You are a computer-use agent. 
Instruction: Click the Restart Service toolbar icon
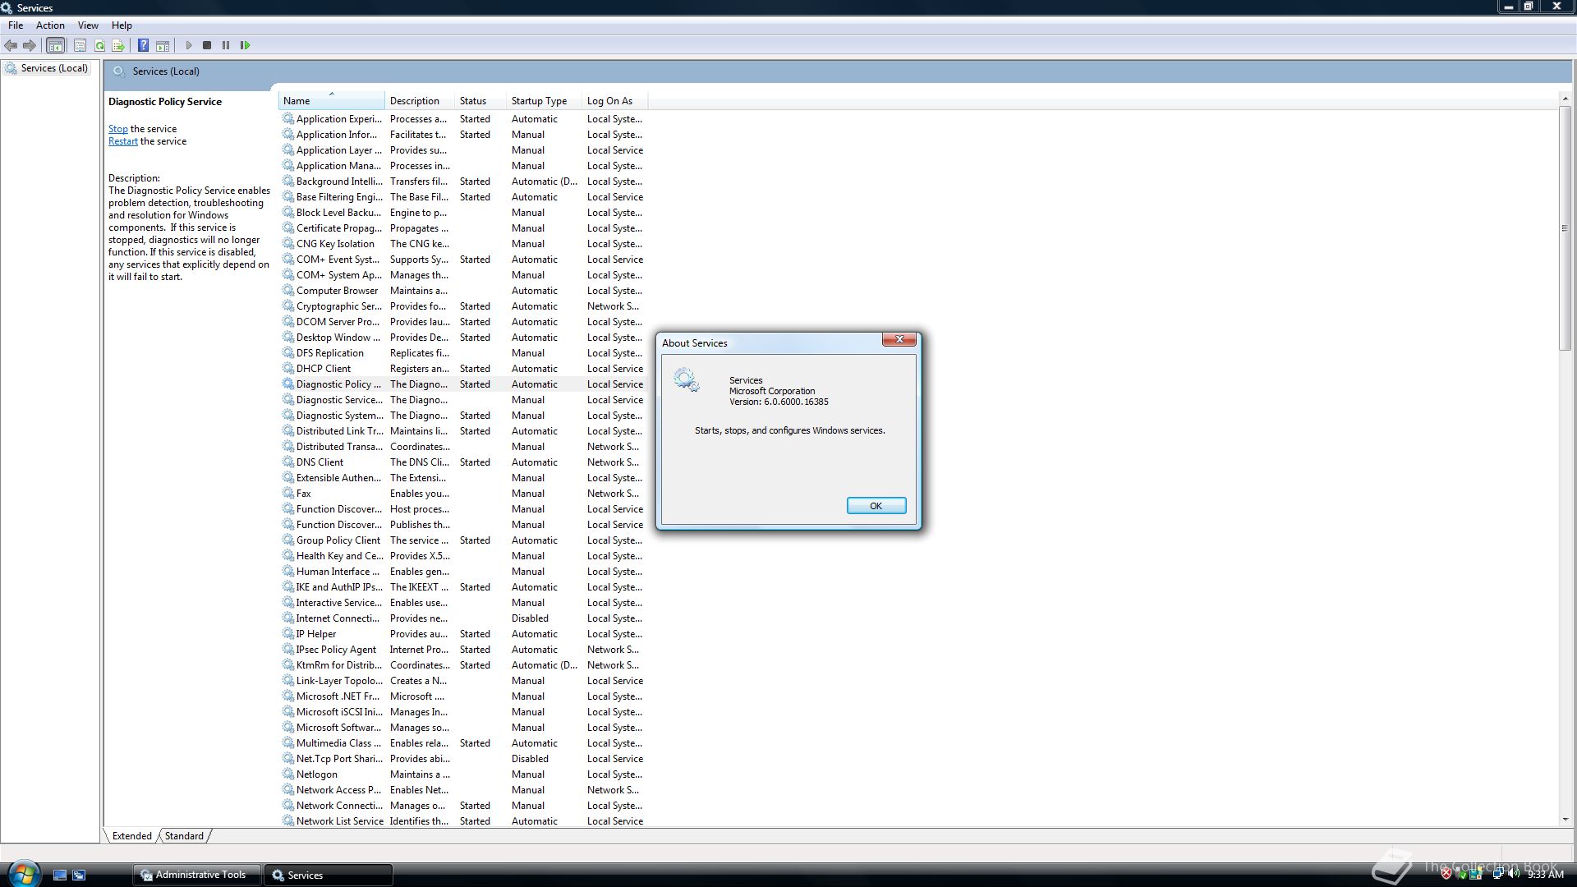point(245,45)
